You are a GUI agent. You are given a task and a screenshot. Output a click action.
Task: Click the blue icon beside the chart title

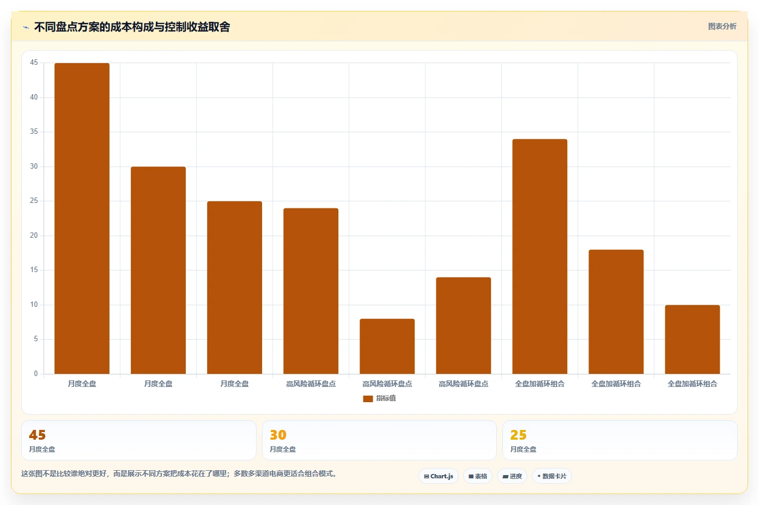coord(26,27)
